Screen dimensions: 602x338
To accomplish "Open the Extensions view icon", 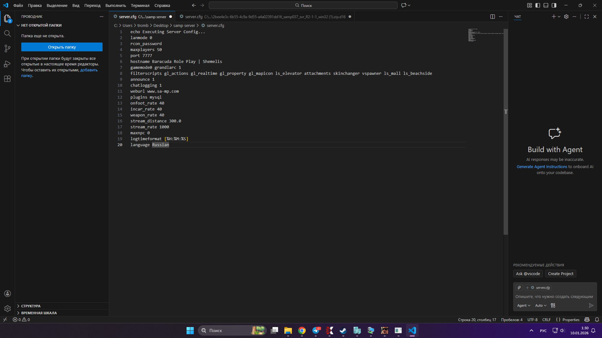I will [x=7, y=79].
